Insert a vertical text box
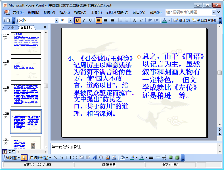This screenshot has width=224, height=170. (x=88, y=158)
